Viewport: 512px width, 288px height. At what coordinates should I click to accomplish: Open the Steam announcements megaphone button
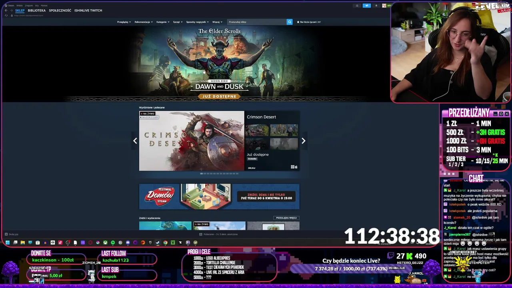point(367,6)
